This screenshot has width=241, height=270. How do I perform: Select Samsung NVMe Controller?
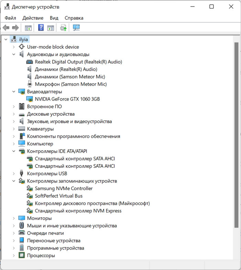(64, 188)
